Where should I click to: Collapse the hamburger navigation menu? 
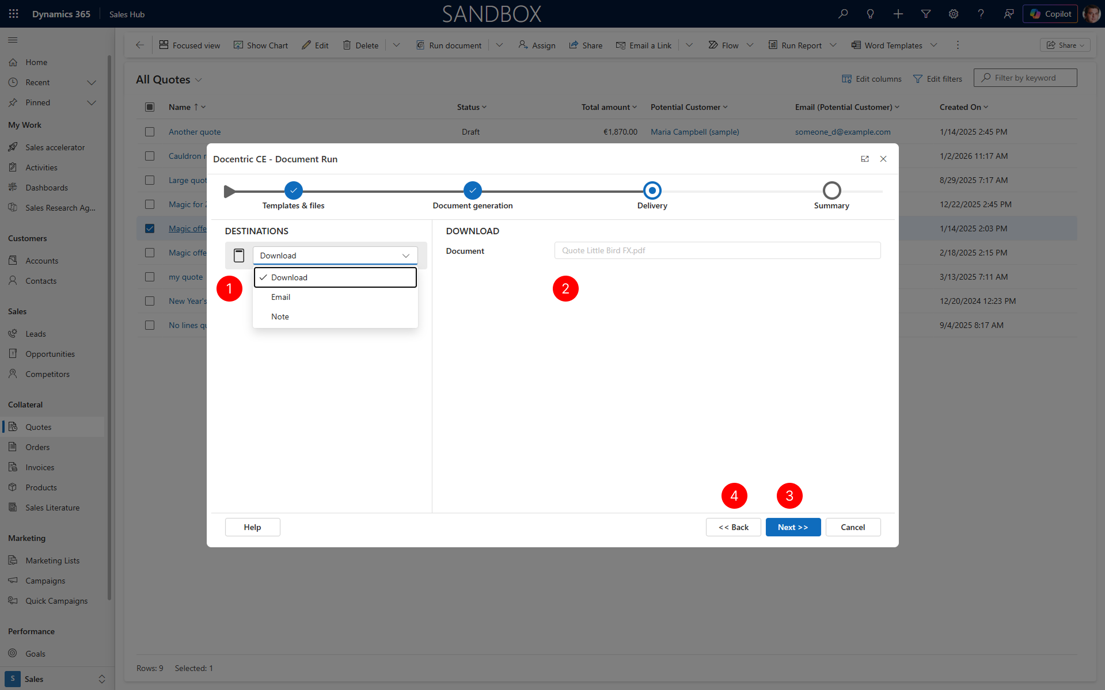coord(13,40)
